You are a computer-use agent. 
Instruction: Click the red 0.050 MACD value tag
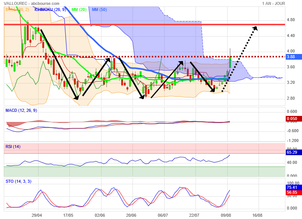pos(293,119)
